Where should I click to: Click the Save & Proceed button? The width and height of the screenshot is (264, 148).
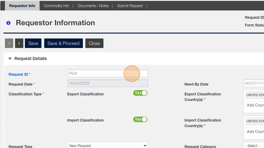(64, 43)
